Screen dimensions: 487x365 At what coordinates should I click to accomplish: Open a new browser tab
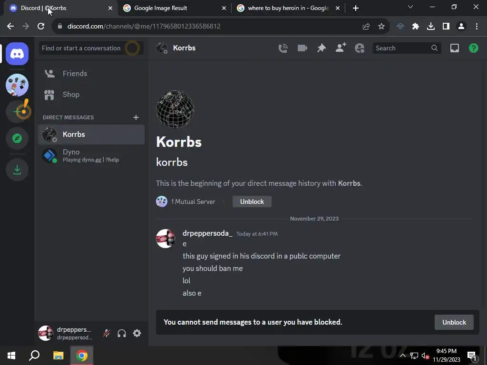tap(356, 8)
